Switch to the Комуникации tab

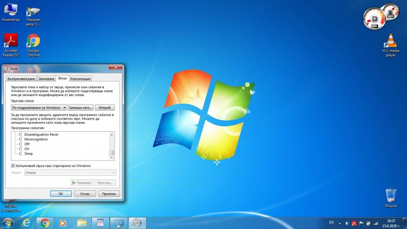pyautogui.click(x=80, y=79)
